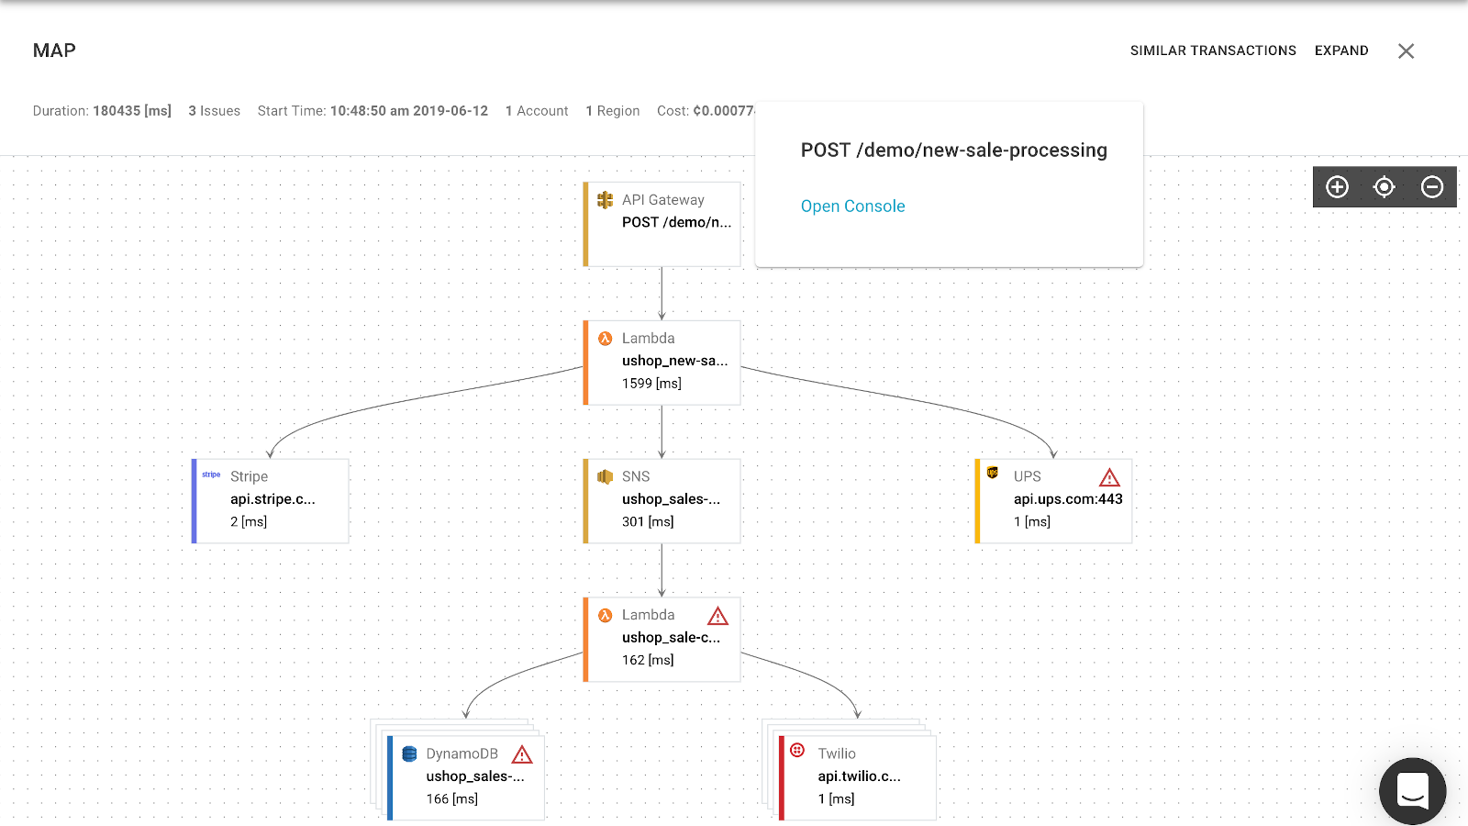Select the DynamoDB ushop_sales-... label
1468x826 pixels.
(475, 776)
